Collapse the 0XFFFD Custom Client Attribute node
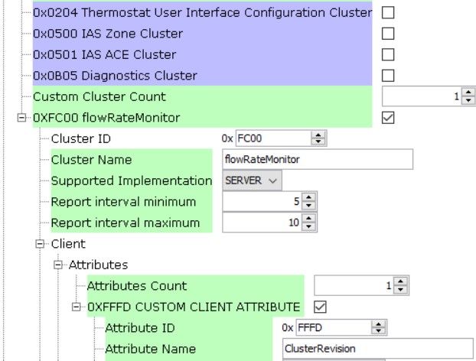The image size is (476, 361). (x=77, y=307)
